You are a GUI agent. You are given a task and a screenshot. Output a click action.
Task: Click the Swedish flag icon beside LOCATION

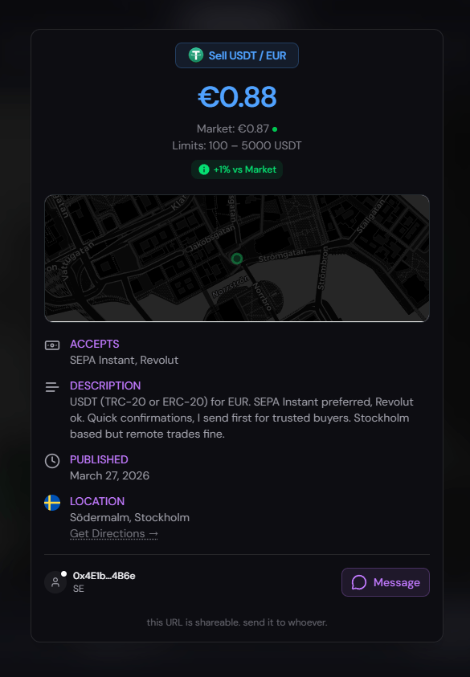click(x=51, y=501)
